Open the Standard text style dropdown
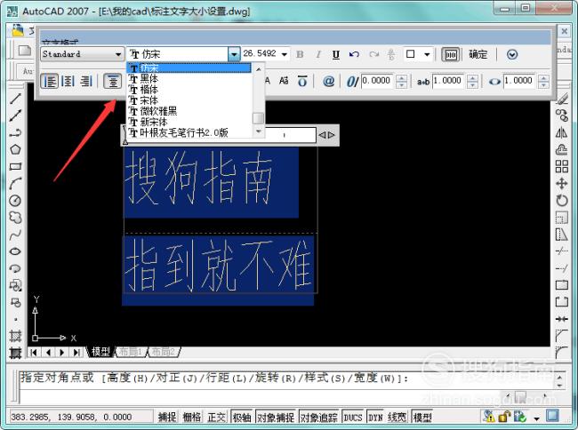This screenshot has height=430, width=578. (x=82, y=54)
